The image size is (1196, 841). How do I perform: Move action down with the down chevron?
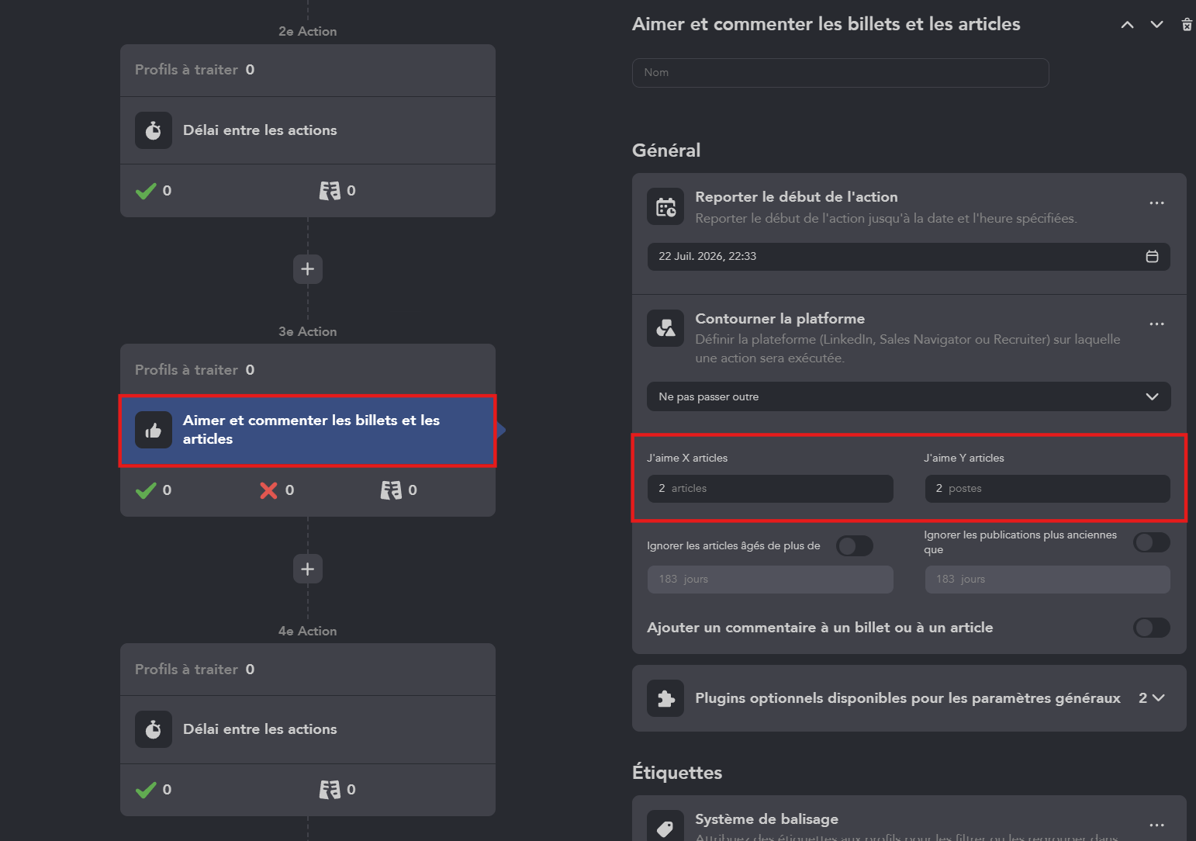pos(1156,25)
